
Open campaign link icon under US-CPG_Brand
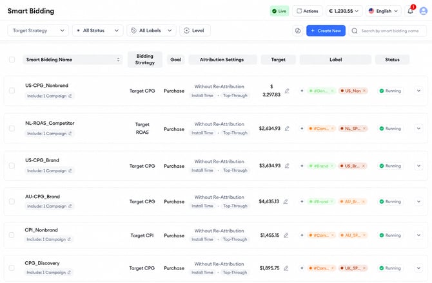[x=70, y=170]
